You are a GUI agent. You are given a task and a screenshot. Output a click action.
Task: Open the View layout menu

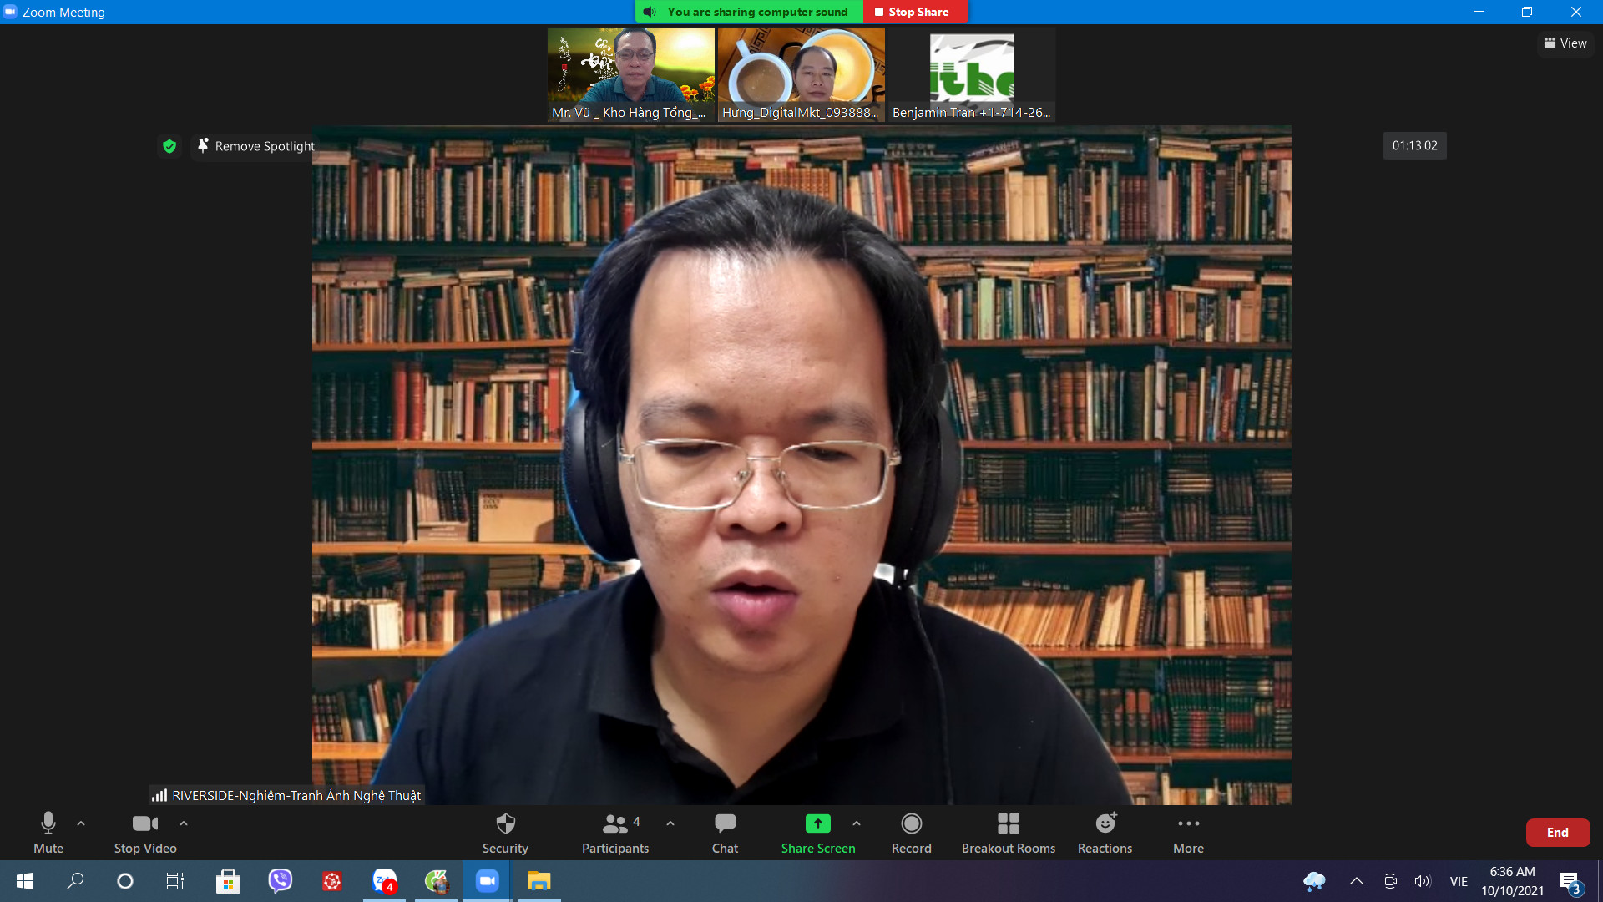click(x=1565, y=43)
